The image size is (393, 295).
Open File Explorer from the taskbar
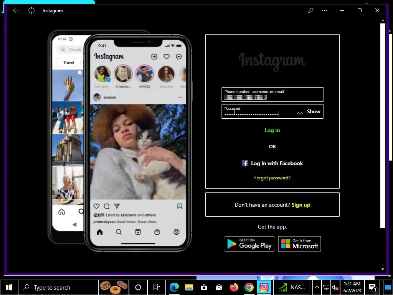(189, 287)
